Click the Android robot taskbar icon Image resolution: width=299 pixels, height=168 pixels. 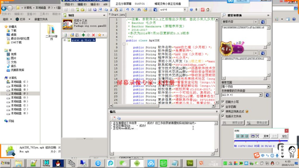(x=137, y=163)
